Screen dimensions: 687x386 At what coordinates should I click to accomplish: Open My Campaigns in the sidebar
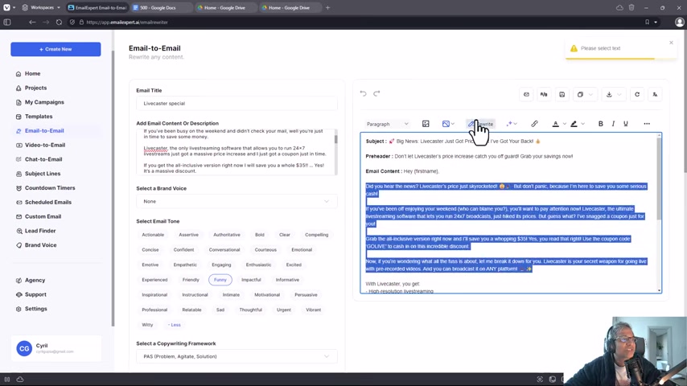click(44, 102)
